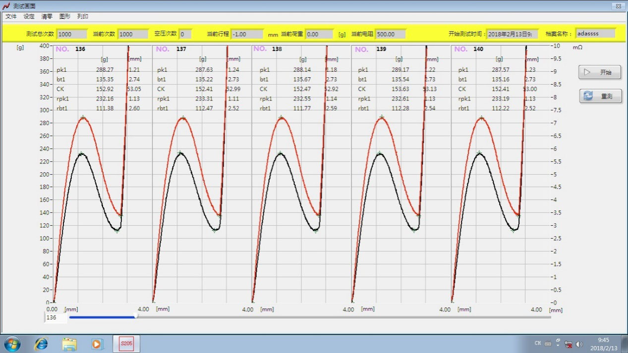This screenshot has height=353, width=628.
Task: Click pk1 value 287.63 in chart 137
Action: tap(204, 70)
